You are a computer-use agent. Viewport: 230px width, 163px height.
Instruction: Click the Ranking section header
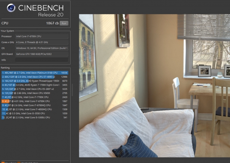coord(5,68)
